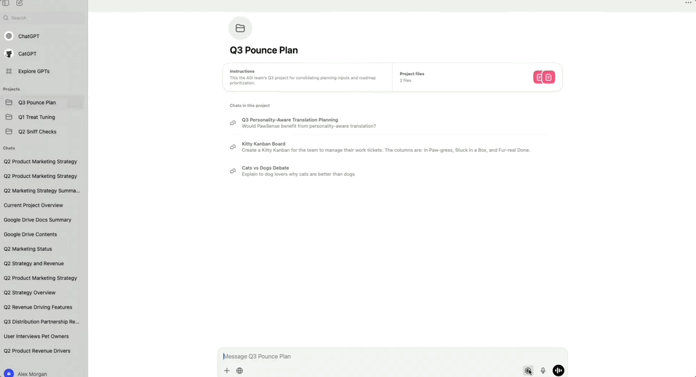Start a new chat with compose icon
Screen dimensions: 696x377
[20, 3]
